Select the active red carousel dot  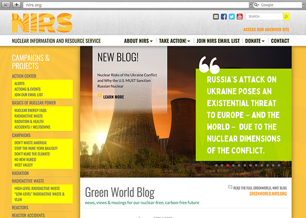[x=227, y=165]
